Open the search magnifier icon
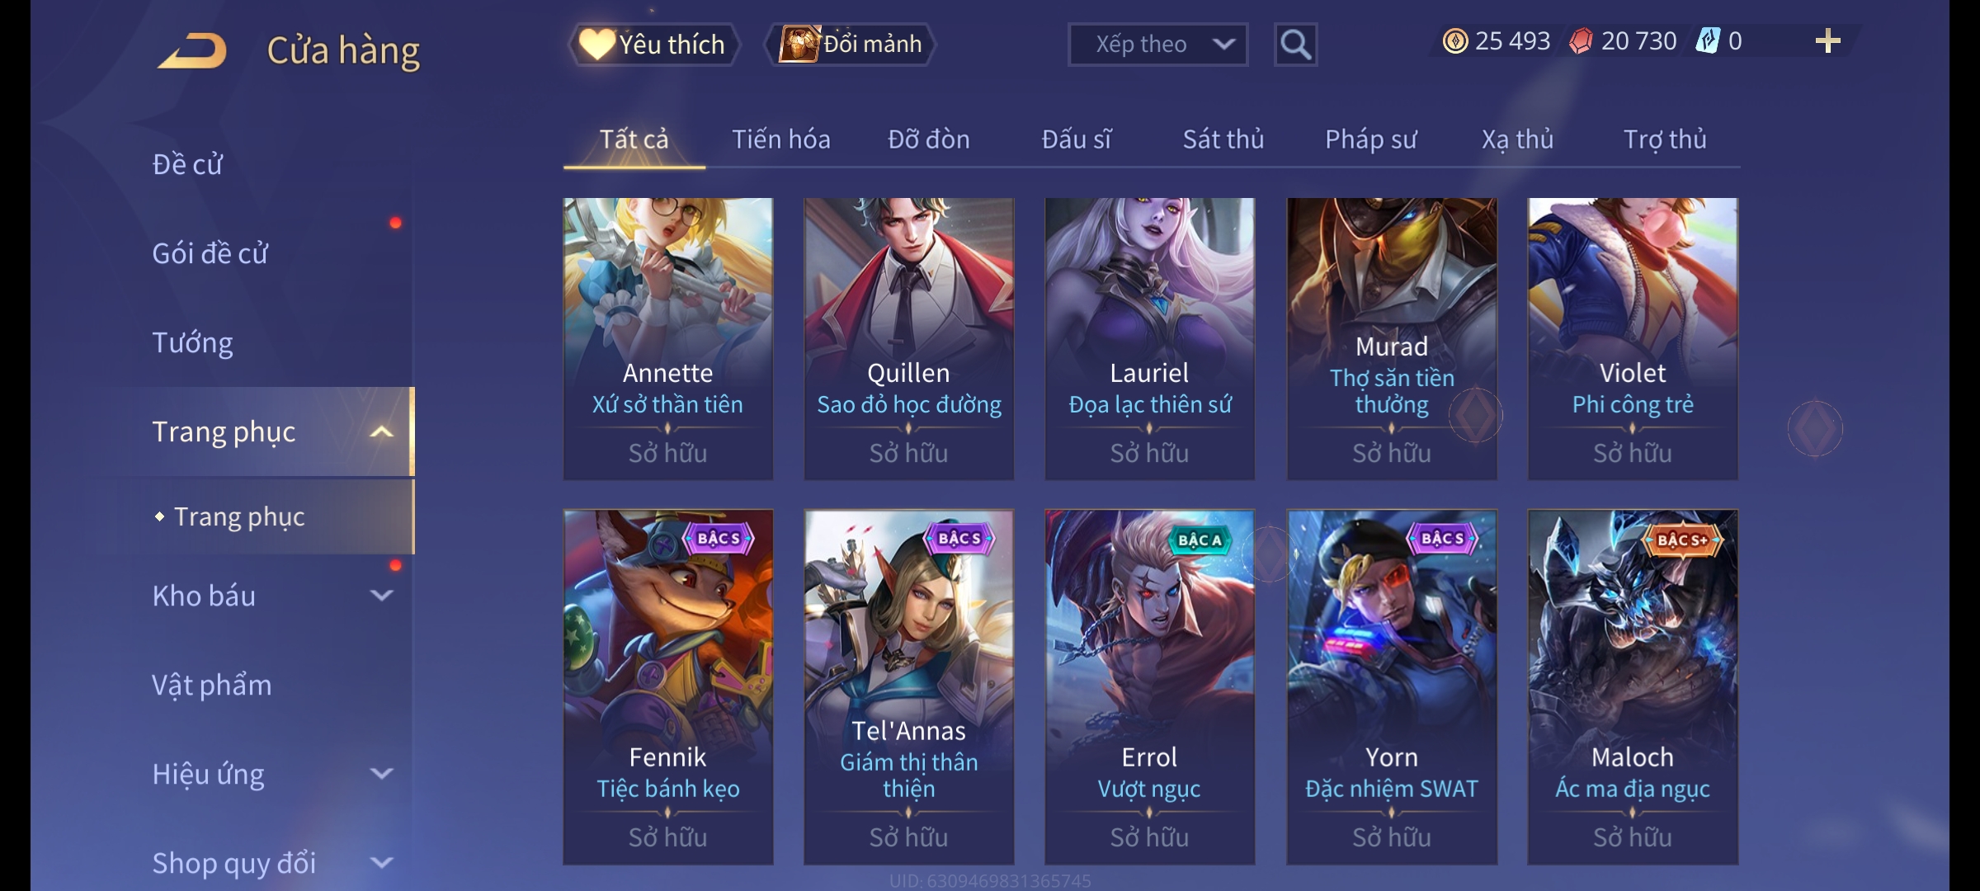This screenshot has width=1980, height=891. click(x=1295, y=45)
